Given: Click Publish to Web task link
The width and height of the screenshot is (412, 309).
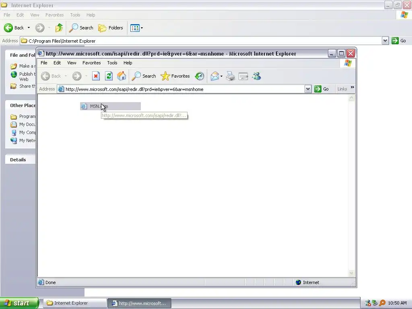Looking at the screenshot, I should pyautogui.click(x=23, y=76).
